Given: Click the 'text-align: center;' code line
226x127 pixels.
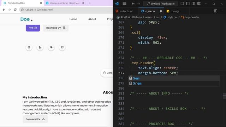Looking at the screenshot, I should point(158,68).
